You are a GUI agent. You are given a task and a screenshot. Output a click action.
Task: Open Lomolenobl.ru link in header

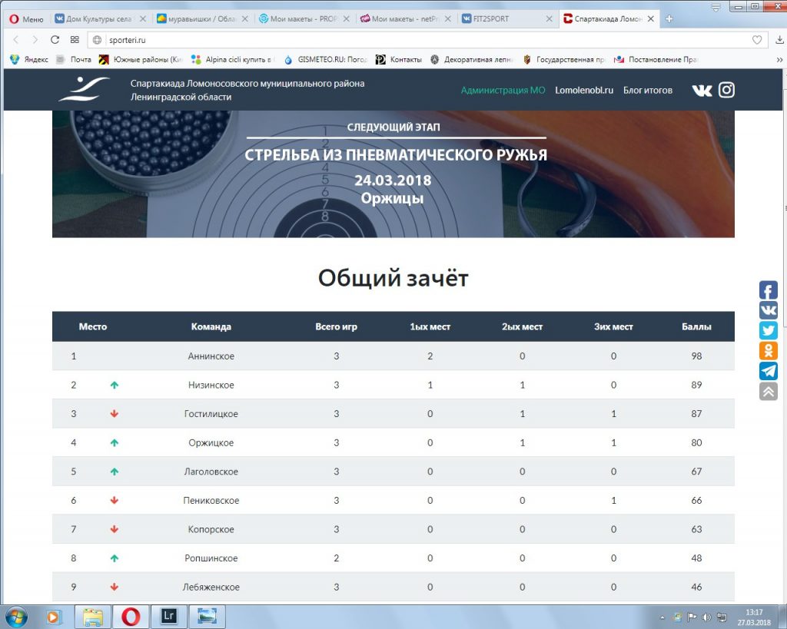point(584,90)
